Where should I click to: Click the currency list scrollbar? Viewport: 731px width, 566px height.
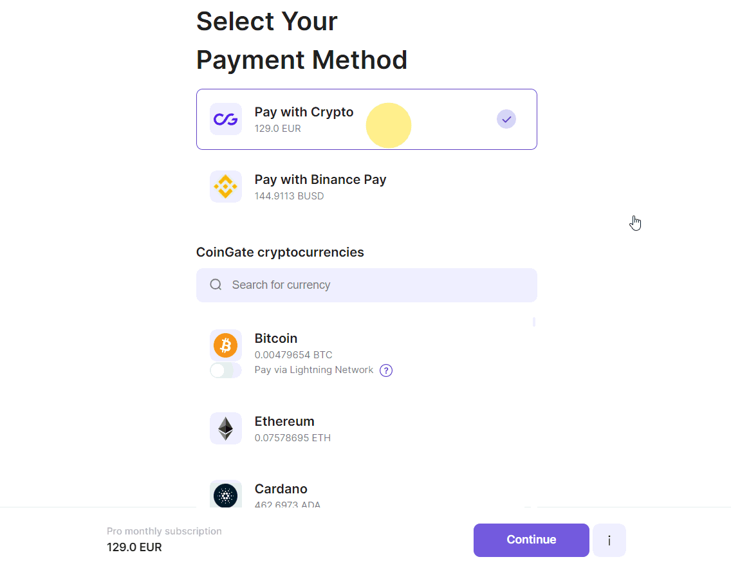pyautogui.click(x=534, y=322)
